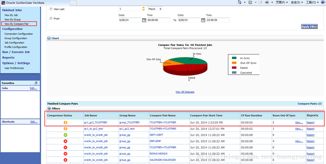Click failed status icon for EMP=EMP row
Screen dimensions: 326x164
point(65,141)
